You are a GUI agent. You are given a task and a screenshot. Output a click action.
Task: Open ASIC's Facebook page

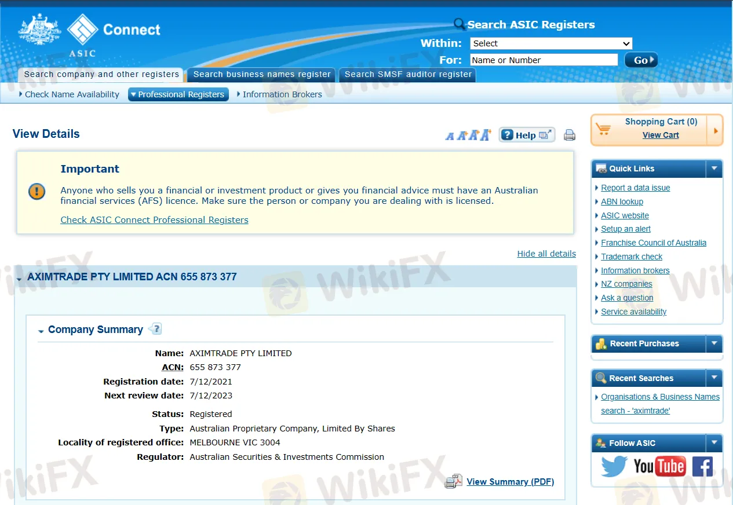click(x=702, y=466)
